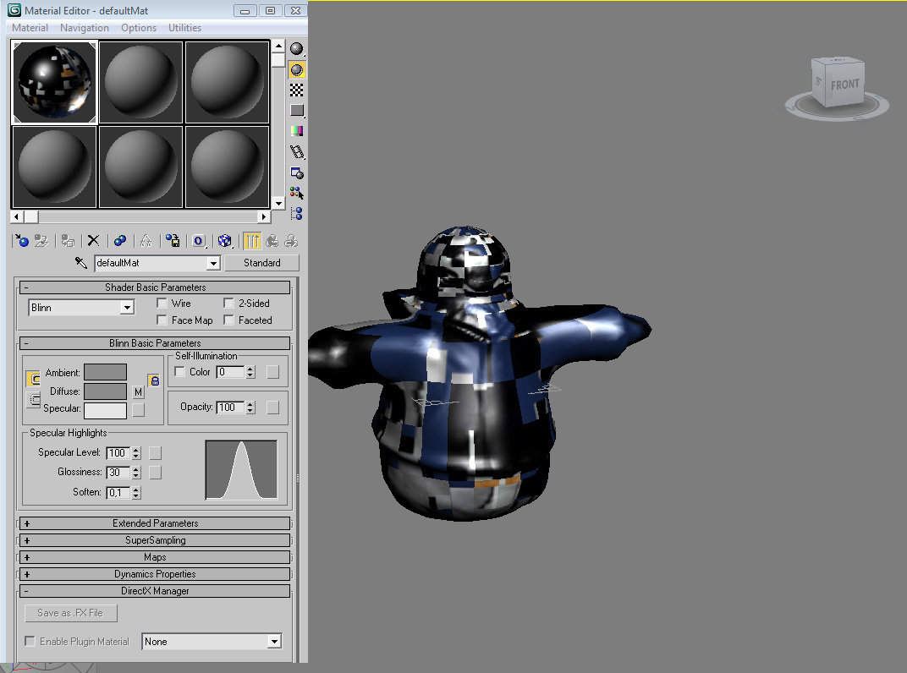Screen dimensions: 907x673
Task: Expand the Extended Parameters rollout
Action: click(x=155, y=523)
